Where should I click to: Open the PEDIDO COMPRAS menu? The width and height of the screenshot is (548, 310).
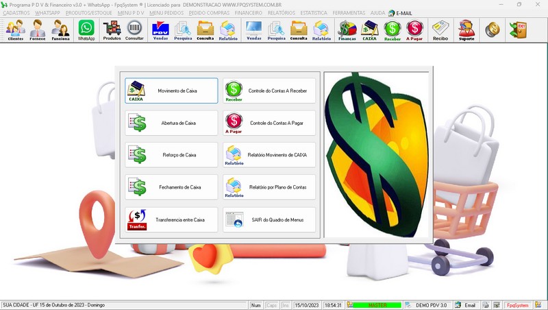pyautogui.click(x=209, y=13)
